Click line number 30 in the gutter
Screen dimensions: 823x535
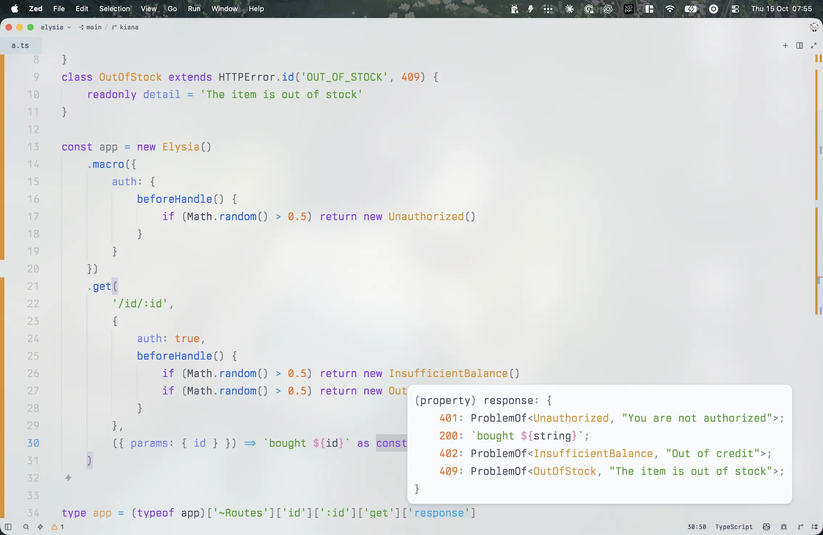[x=33, y=443]
